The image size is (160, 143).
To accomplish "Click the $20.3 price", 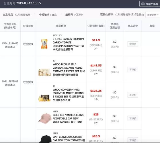I will [96, 136].
